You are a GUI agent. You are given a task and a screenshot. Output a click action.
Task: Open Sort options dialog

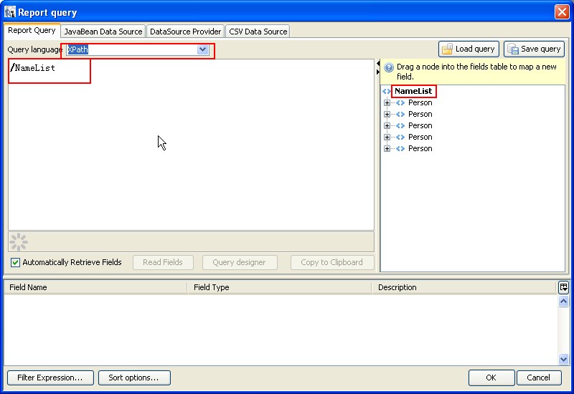pyautogui.click(x=134, y=378)
